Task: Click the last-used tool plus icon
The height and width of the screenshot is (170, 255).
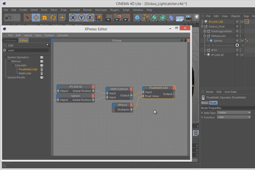Action: click(x=62, y=17)
